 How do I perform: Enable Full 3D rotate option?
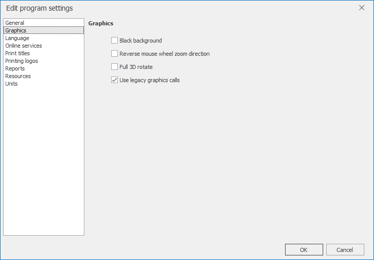[114, 67]
